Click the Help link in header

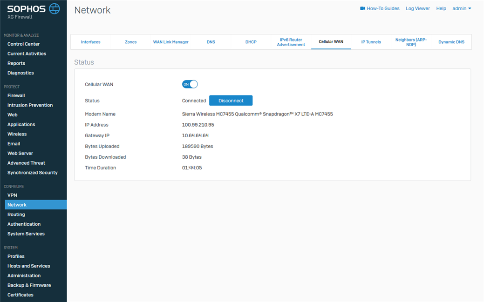pyautogui.click(x=441, y=8)
